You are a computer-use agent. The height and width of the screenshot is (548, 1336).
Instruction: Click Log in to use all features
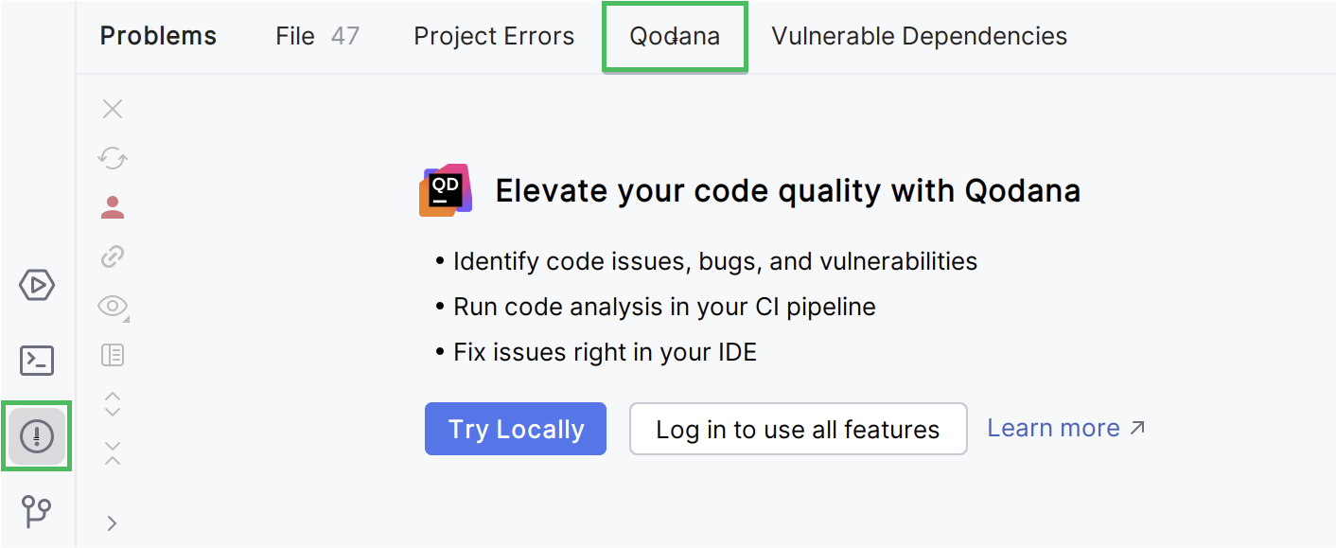pyautogui.click(x=798, y=429)
